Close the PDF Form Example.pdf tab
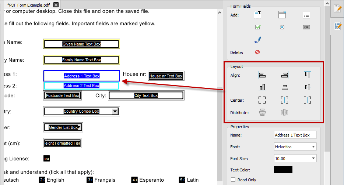Screen dimensions: 344x185 [56, 5]
